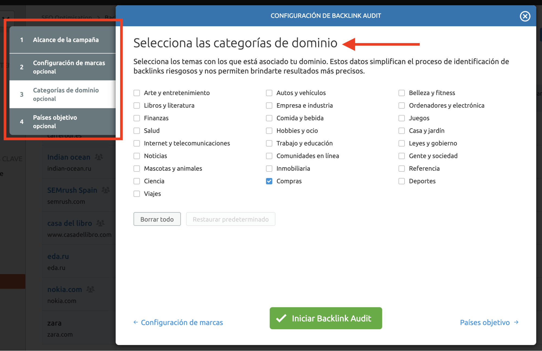
Task: Close the Backlink Audit configuration dialog
Action: click(525, 16)
